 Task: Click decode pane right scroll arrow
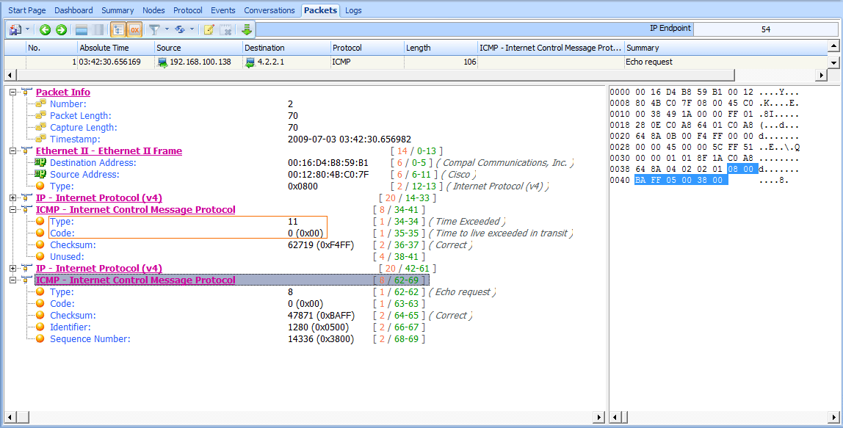(x=600, y=417)
